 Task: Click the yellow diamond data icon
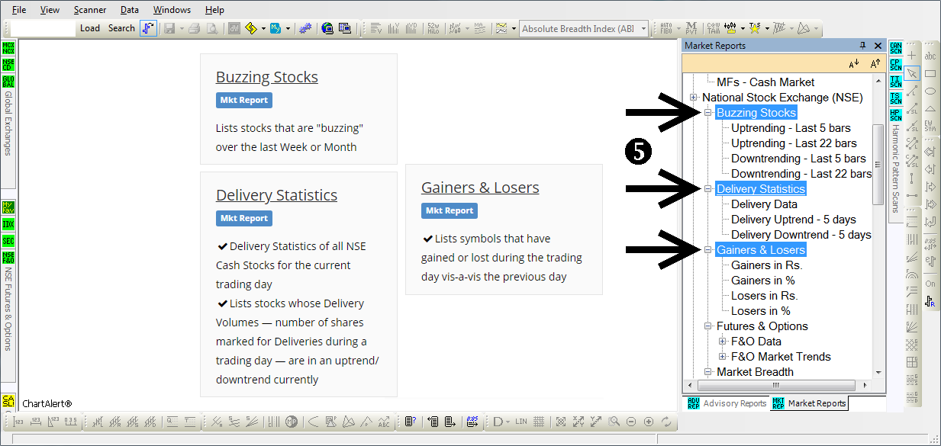251,28
